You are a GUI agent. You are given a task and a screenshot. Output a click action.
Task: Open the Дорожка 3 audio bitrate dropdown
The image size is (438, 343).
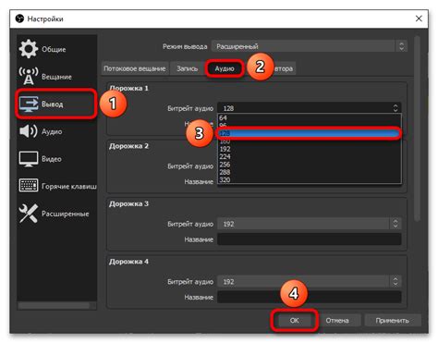(310, 224)
